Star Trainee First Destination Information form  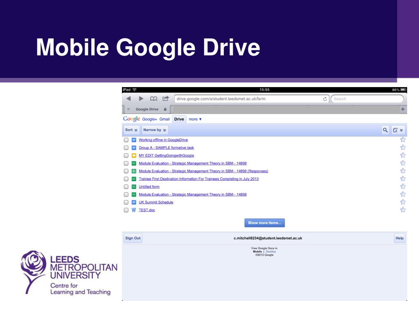[x=403, y=178]
